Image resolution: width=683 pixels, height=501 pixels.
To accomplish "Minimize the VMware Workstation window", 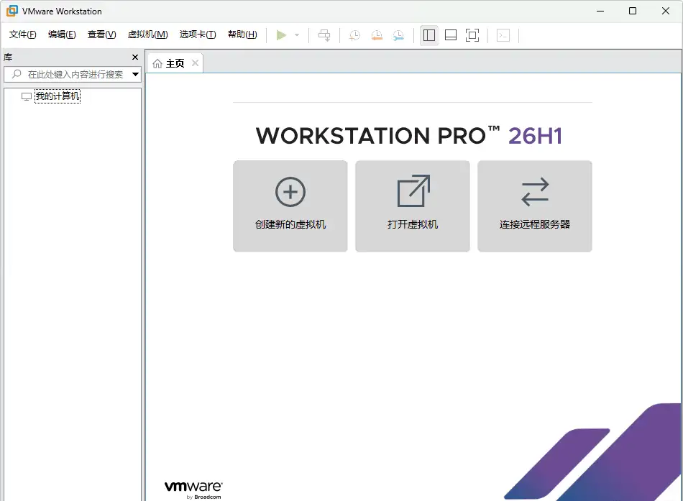I will 600,11.
